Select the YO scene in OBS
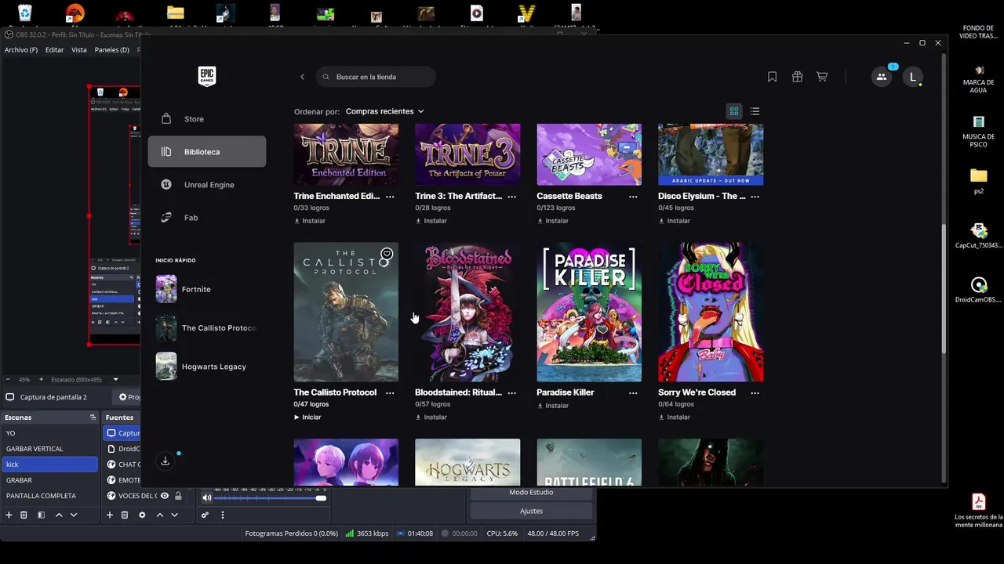Viewport: 1004px width, 564px height. point(50,433)
